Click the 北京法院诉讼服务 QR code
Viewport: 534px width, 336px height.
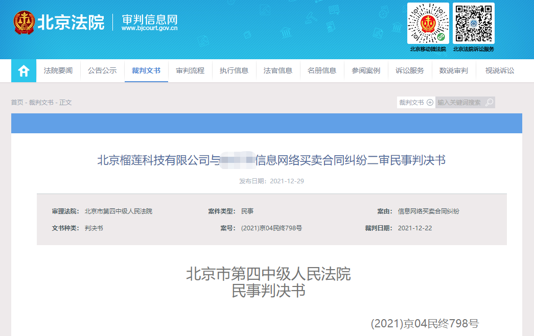pyautogui.click(x=473, y=23)
